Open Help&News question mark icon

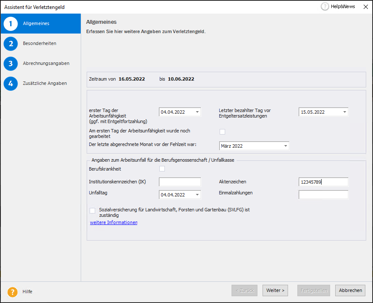pos(325,7)
